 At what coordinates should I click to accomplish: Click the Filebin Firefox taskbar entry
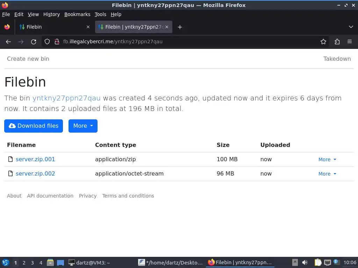[x=240, y=262]
